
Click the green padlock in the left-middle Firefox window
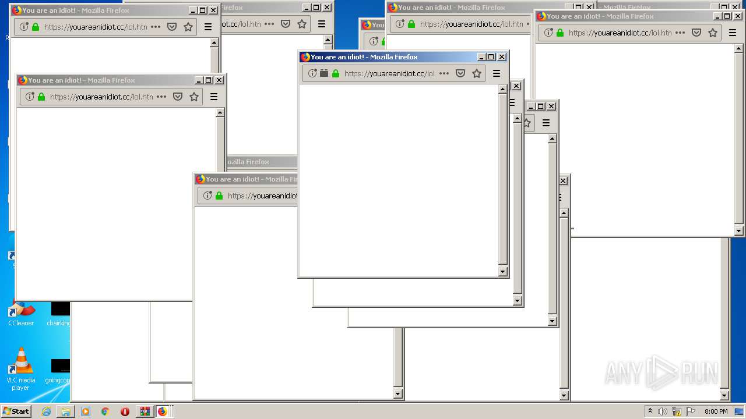click(41, 97)
